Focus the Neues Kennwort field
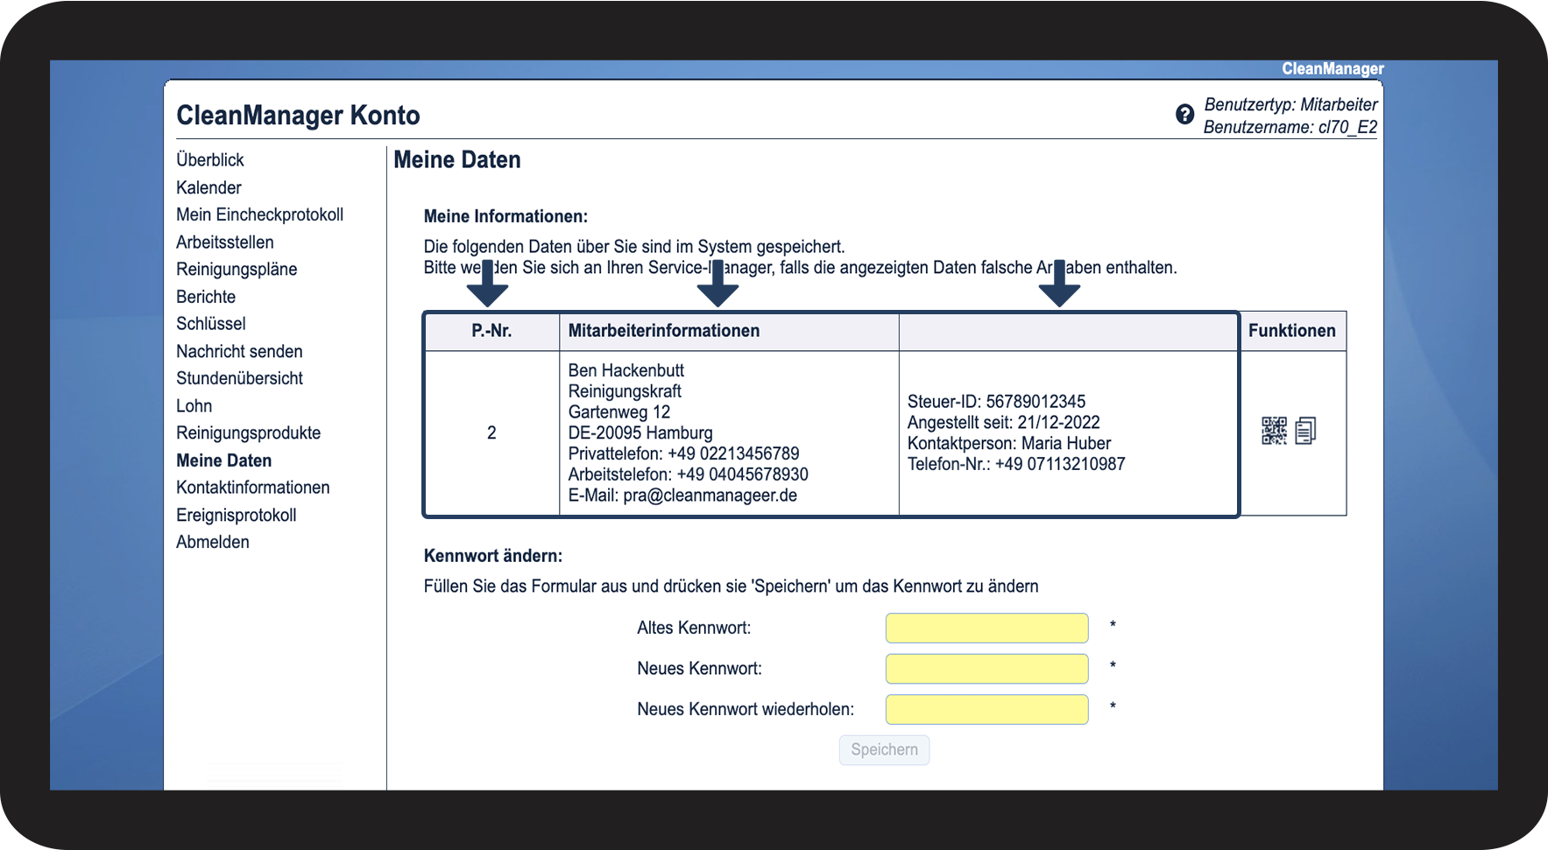Screen dimensions: 1548x850 point(986,669)
